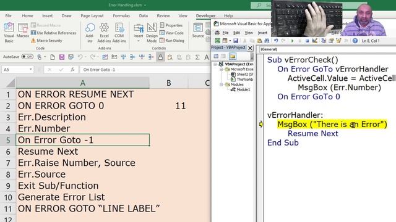The image size is (396, 222).
Task: Click the Insert UserForm dropdown arrow
Action: pos(230,41)
